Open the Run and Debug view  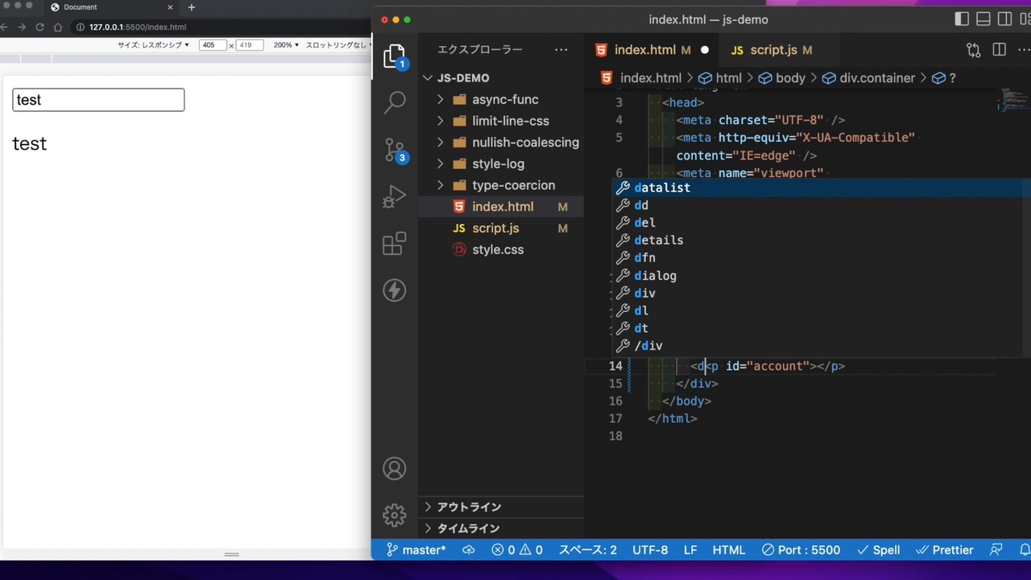click(x=395, y=197)
